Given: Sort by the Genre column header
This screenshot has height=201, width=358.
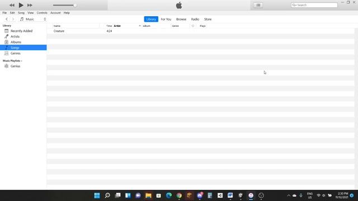Looking at the screenshot, I should 175,26.
